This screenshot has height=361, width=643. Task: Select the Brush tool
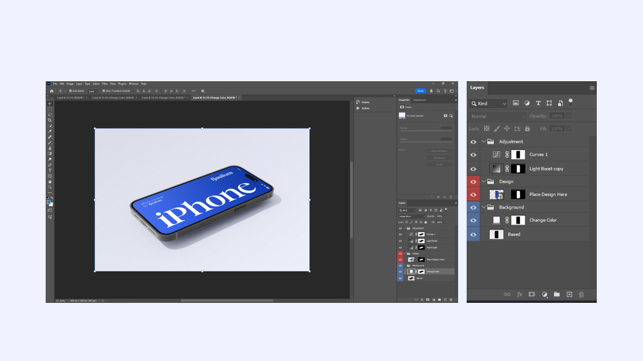coord(50,143)
